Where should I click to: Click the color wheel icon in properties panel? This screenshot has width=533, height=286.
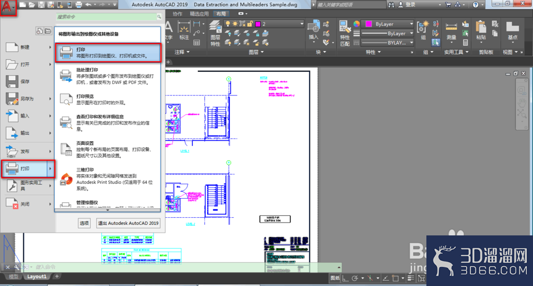point(356,24)
